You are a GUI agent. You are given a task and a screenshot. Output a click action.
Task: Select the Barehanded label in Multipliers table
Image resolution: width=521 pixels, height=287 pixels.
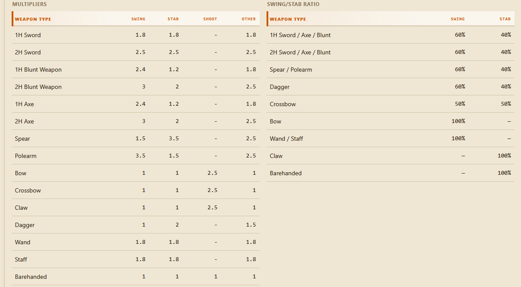tap(31, 277)
